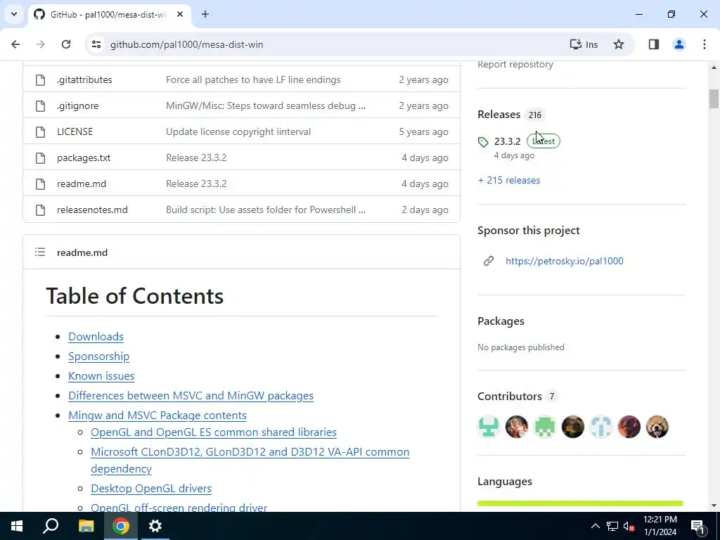Open the red panda contributor avatar

[x=657, y=427]
